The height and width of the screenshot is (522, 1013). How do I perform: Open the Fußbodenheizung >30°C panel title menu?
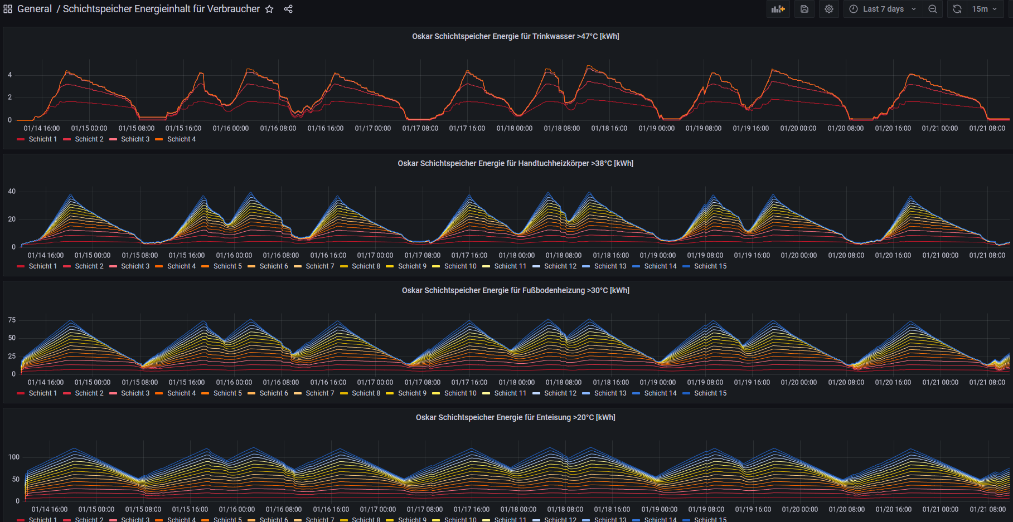coord(515,290)
